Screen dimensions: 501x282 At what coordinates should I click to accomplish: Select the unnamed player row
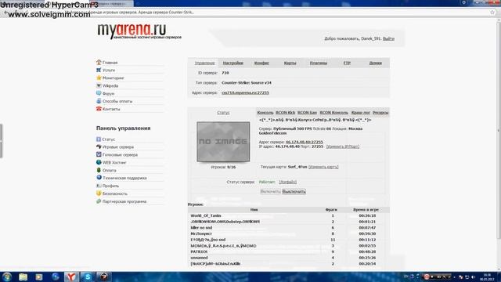289,258
